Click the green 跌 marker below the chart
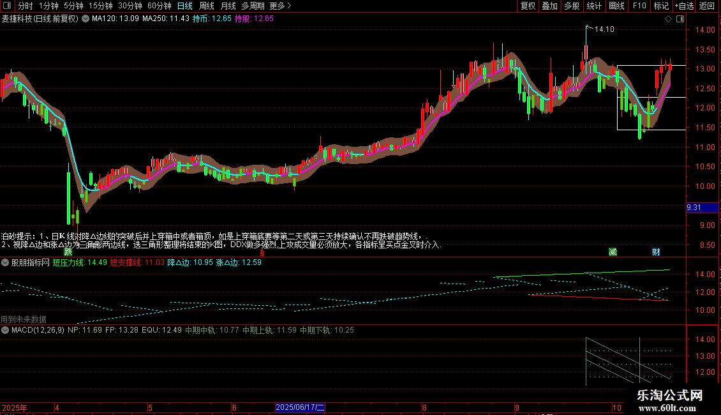This screenshot has width=721, height=415. tap(68, 252)
